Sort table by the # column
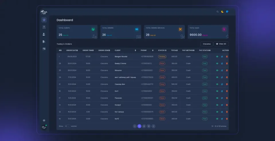 point(60,50)
